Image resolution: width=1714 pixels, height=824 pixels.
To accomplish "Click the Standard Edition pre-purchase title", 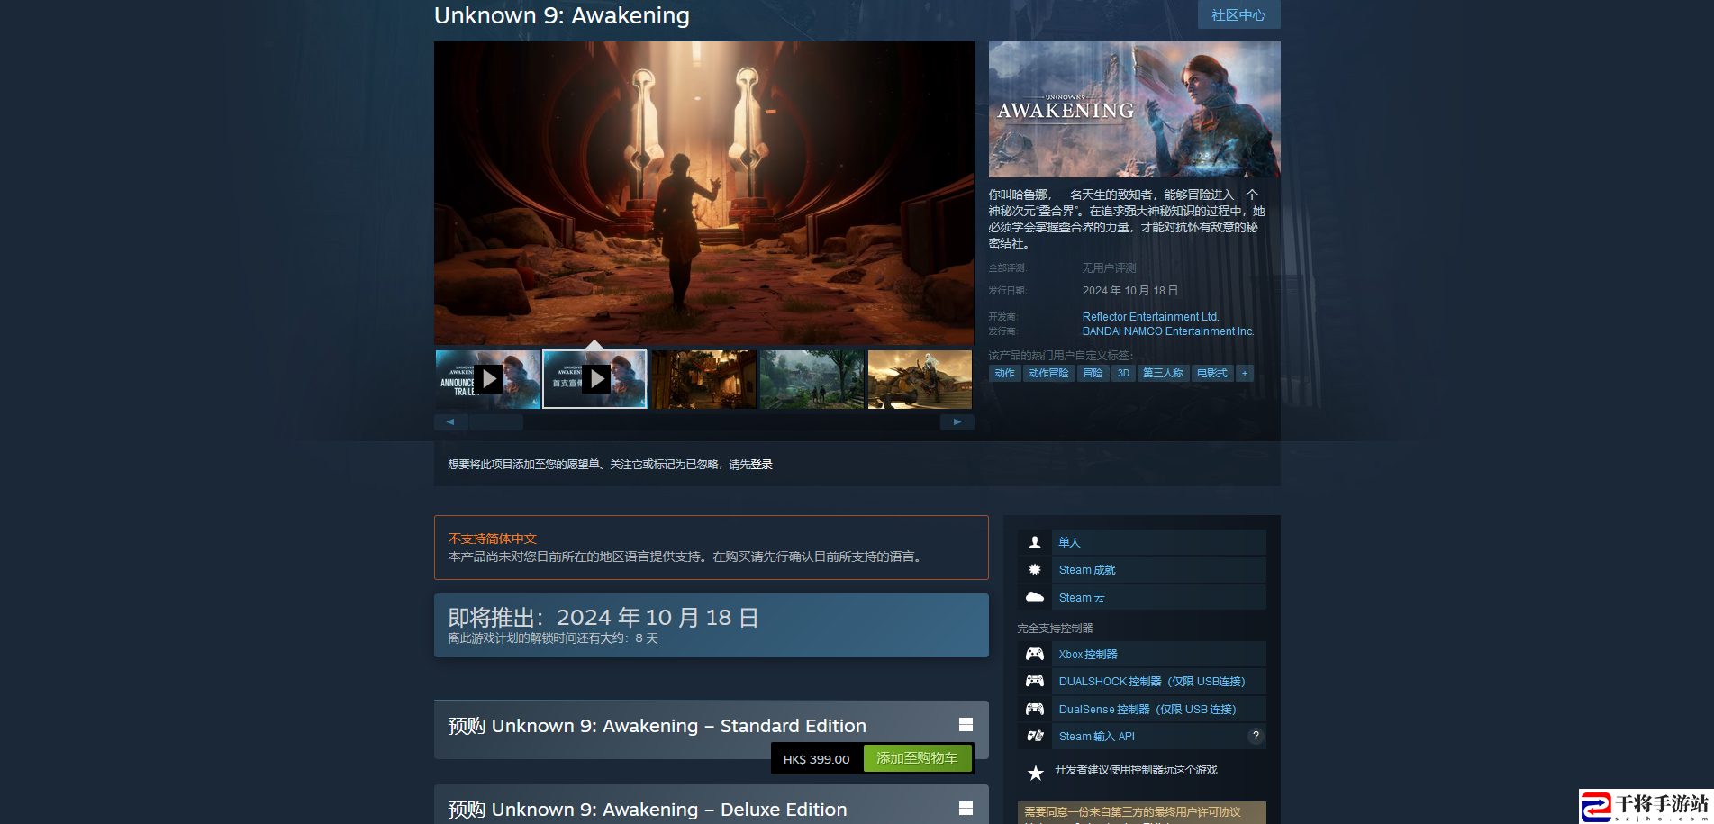I will (x=657, y=726).
